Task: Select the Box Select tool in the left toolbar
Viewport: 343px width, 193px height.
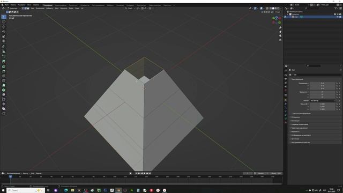Action: pos(4,17)
